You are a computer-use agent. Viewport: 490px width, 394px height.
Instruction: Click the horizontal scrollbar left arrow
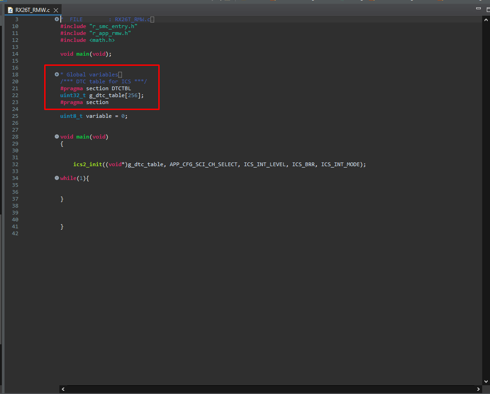tap(63, 389)
